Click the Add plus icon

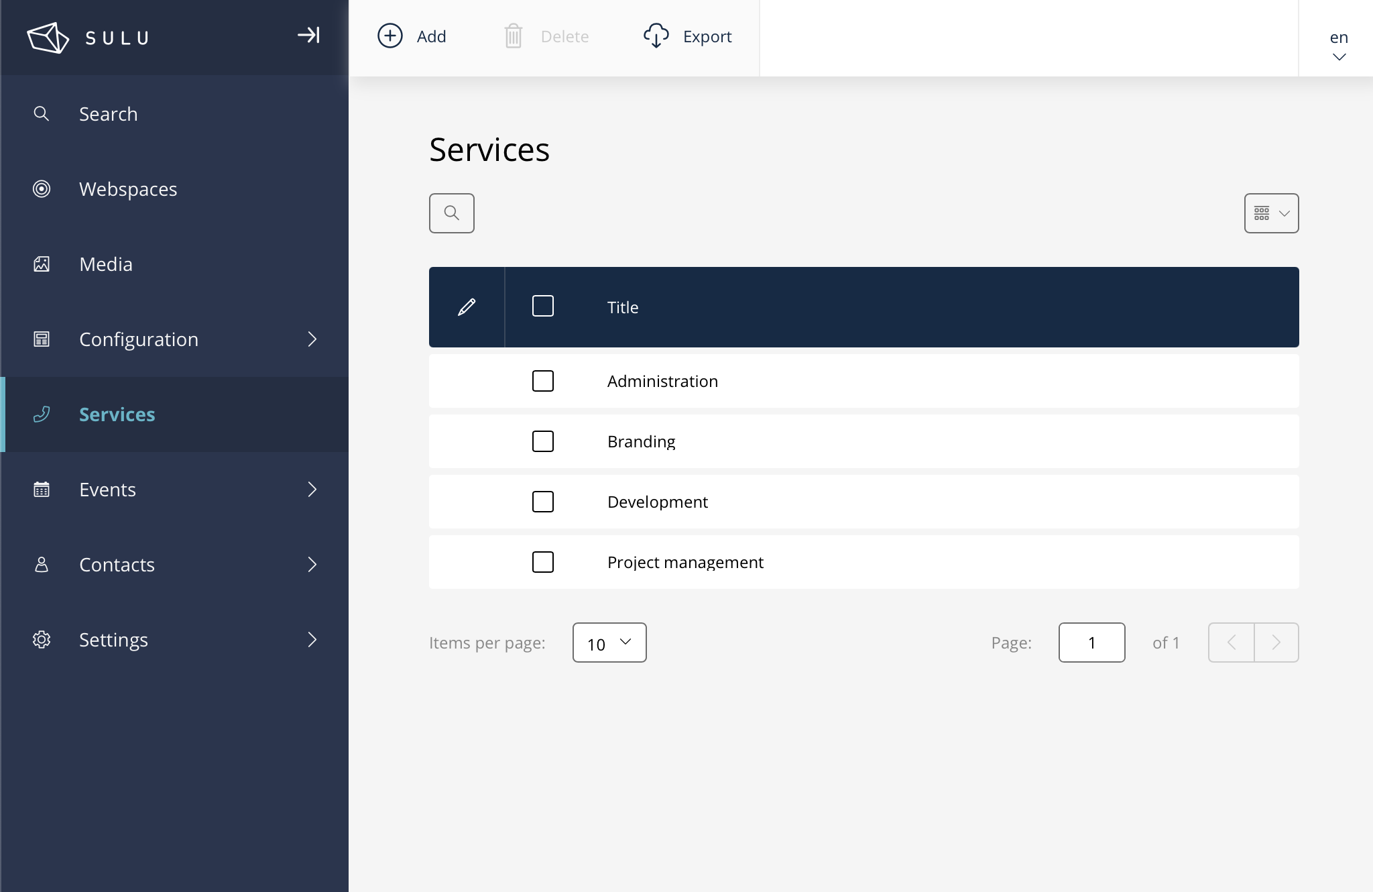[x=390, y=36]
